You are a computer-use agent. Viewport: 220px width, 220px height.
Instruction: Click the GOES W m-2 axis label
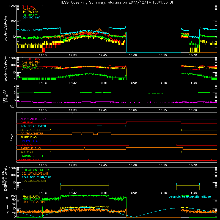tap(5, 96)
